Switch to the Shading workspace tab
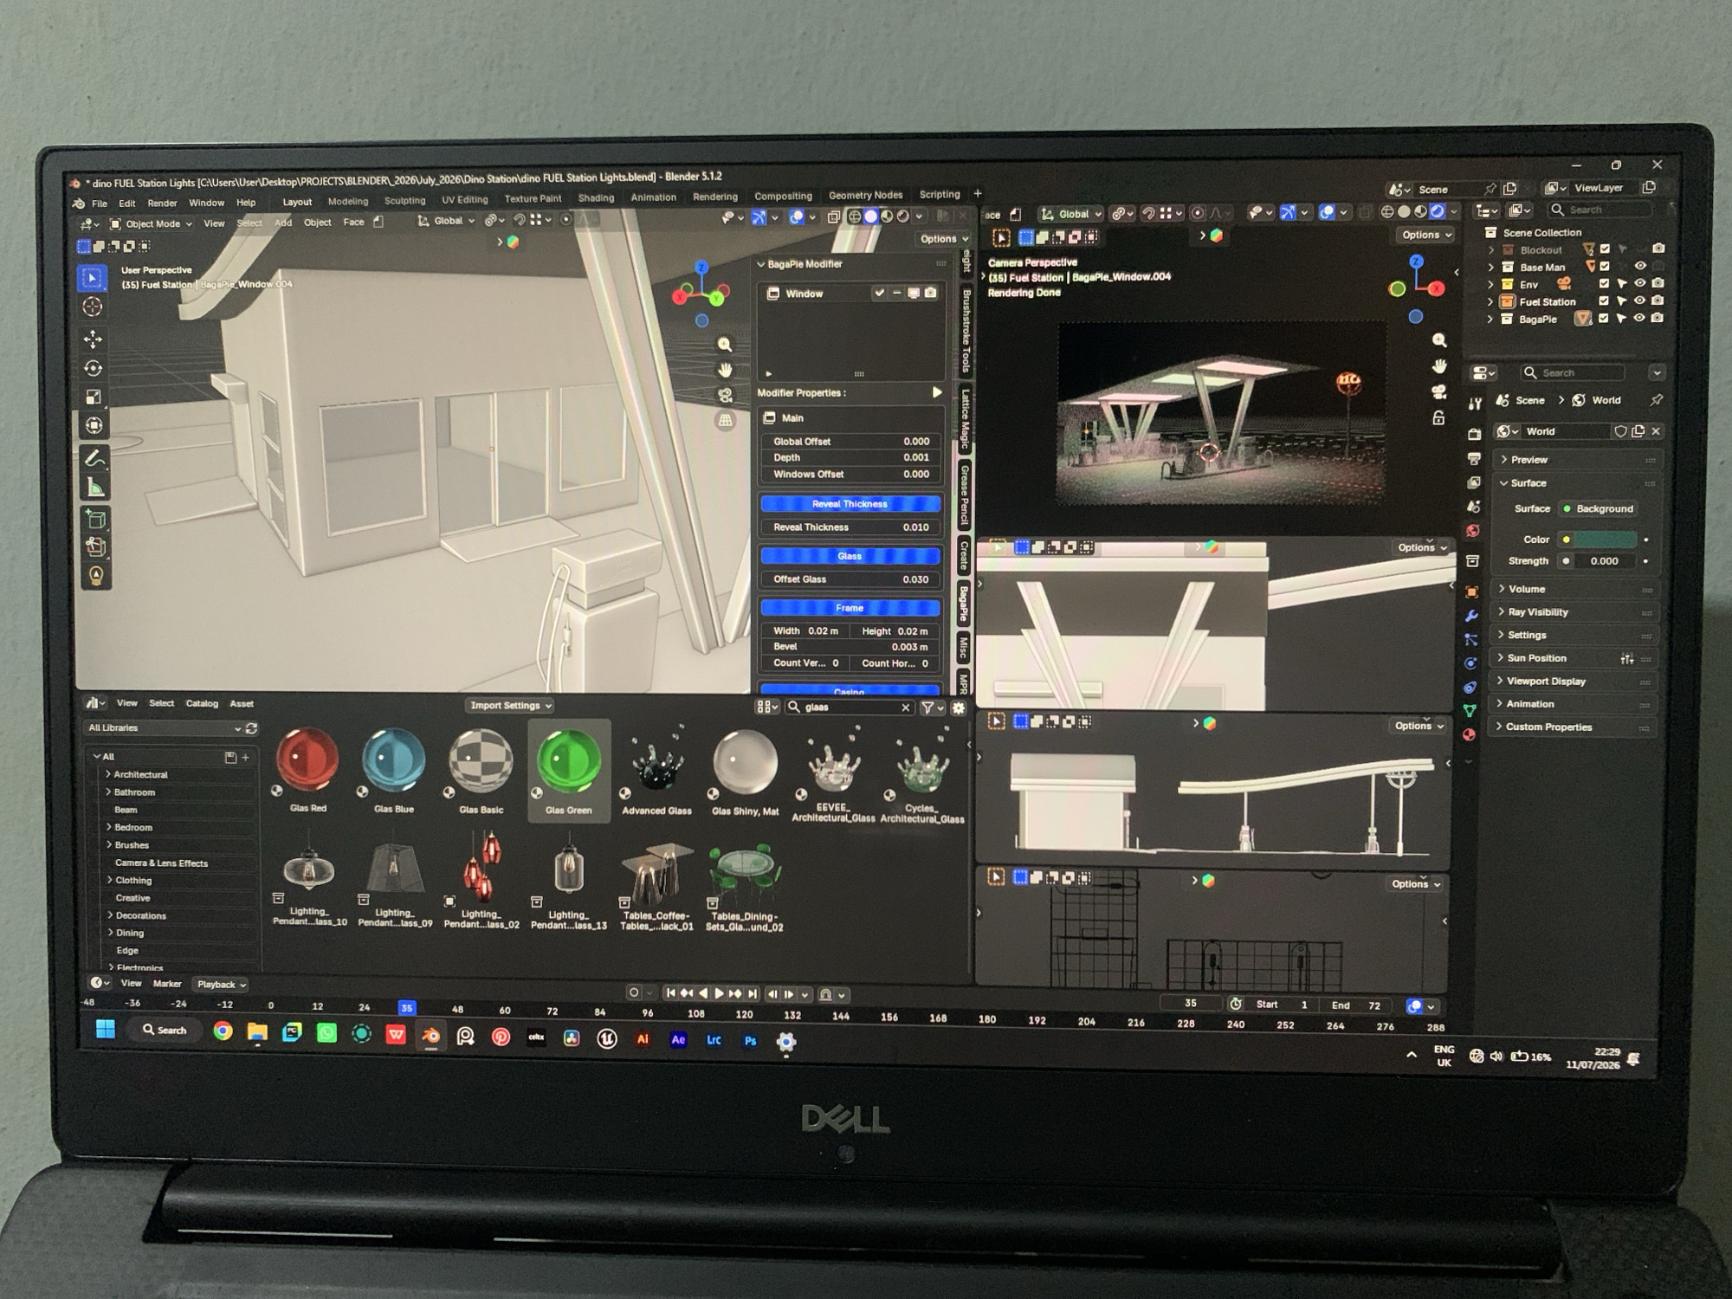 click(x=596, y=198)
